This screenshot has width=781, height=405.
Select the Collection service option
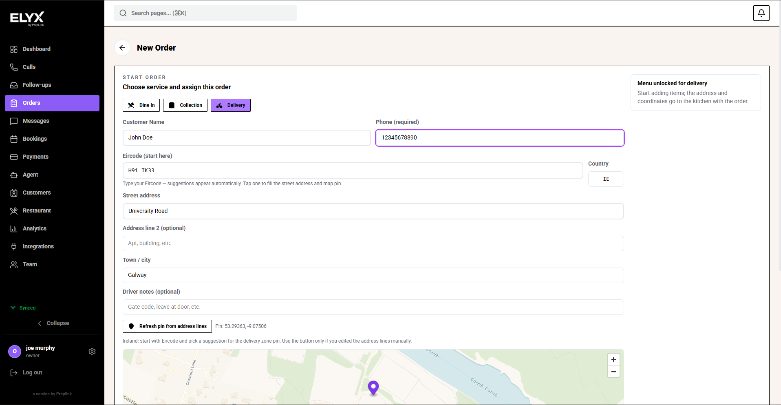click(185, 105)
